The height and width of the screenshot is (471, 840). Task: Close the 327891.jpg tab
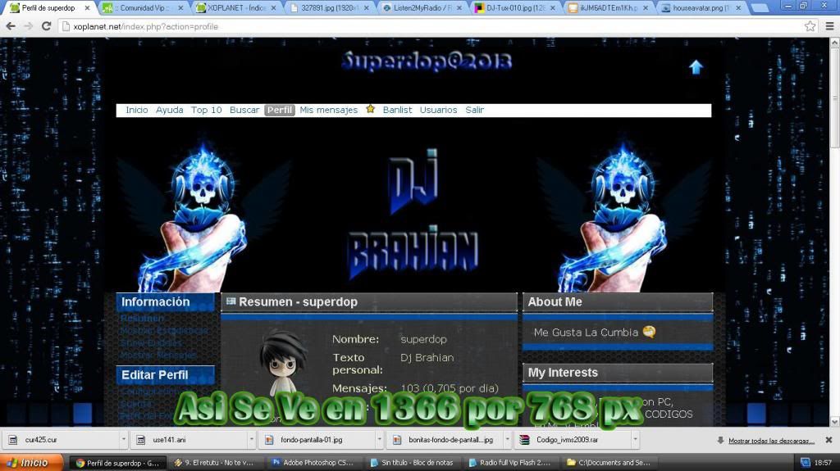[367, 8]
